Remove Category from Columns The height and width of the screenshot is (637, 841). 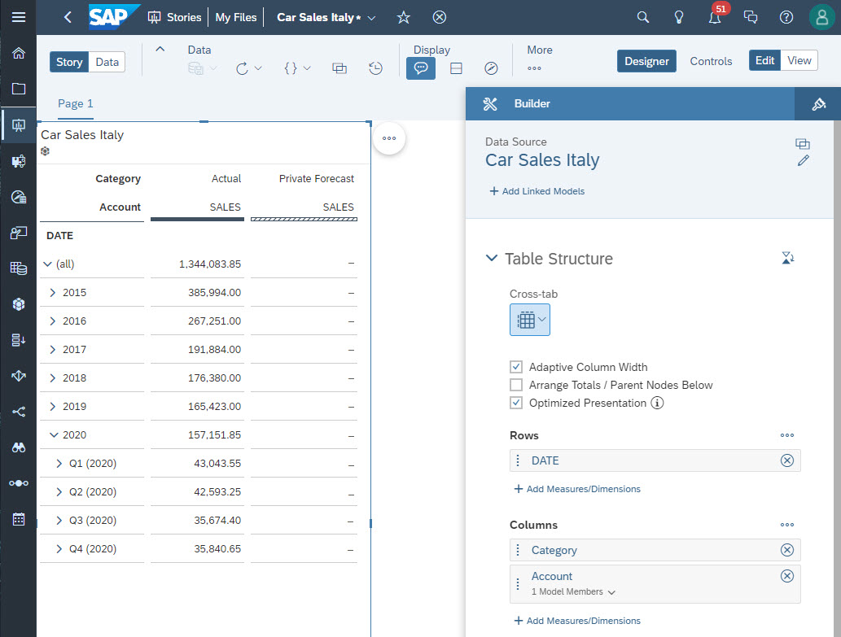click(786, 550)
